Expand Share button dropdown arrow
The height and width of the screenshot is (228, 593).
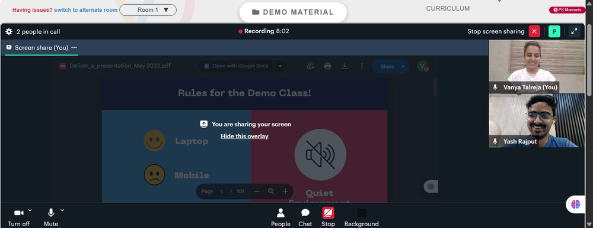[x=403, y=66]
